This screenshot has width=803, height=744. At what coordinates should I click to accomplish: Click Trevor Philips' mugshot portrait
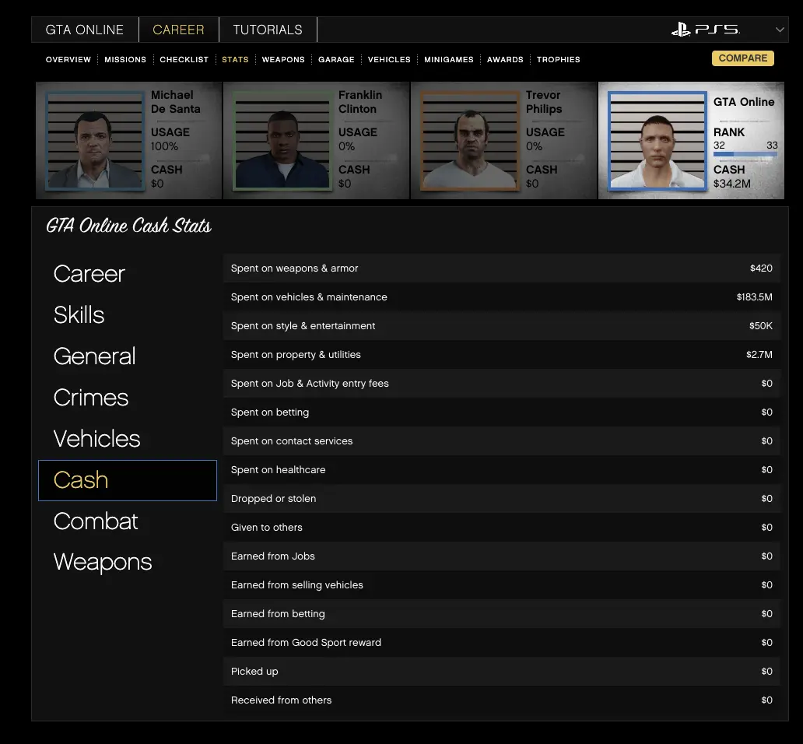pyautogui.click(x=469, y=141)
